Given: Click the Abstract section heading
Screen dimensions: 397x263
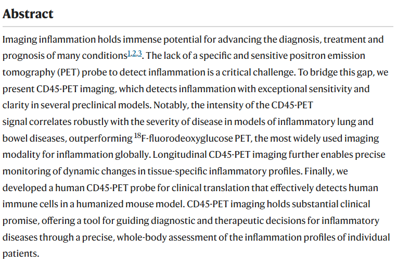Looking at the screenshot, I should (28, 14).
